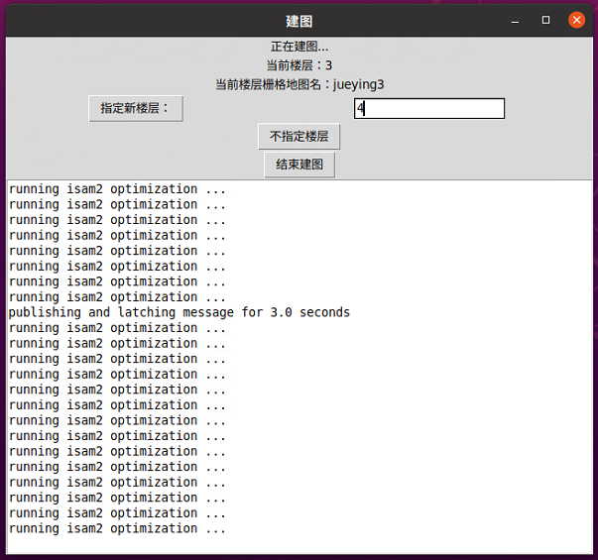598x560 pixels.
Task: Click the 当前楼层栅格地图名：jueying3 label
Action: (x=299, y=84)
